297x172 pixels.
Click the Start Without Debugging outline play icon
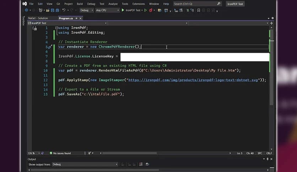pos(145,10)
